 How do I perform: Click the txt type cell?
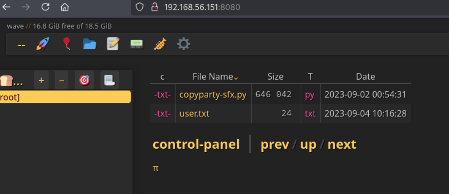click(310, 114)
